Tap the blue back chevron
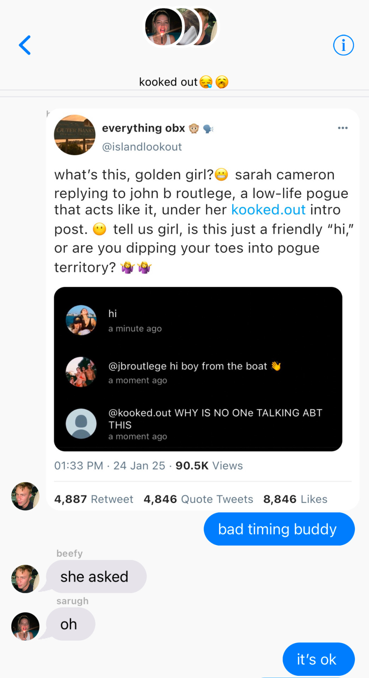Viewport: 369px width, 678px height. click(x=25, y=45)
